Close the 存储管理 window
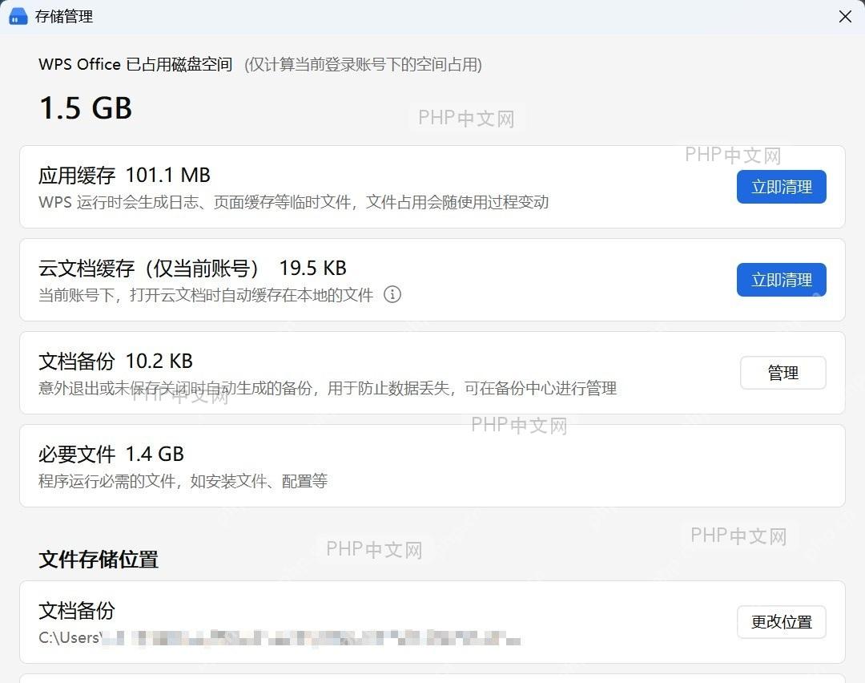 click(x=845, y=17)
